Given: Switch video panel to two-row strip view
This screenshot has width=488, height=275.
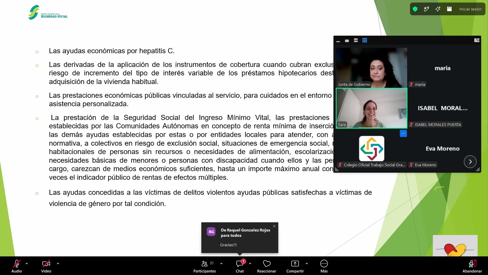Looking at the screenshot, I should [356, 40].
